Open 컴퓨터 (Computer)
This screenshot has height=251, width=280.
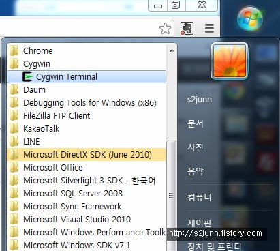pyautogui.click(x=200, y=197)
